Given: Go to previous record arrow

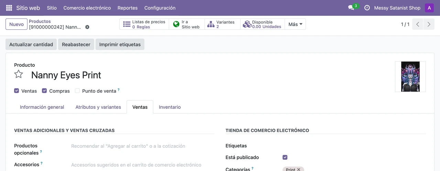Looking at the screenshot, I should point(418,24).
